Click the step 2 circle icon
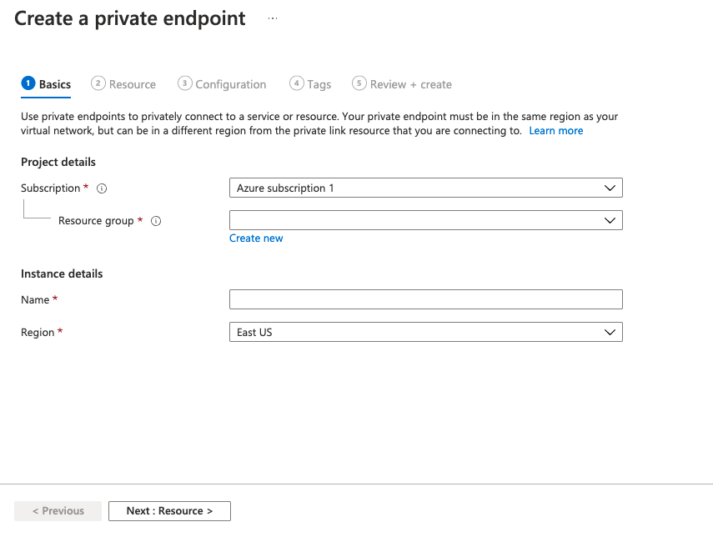The width and height of the screenshot is (713, 542). [x=98, y=83]
